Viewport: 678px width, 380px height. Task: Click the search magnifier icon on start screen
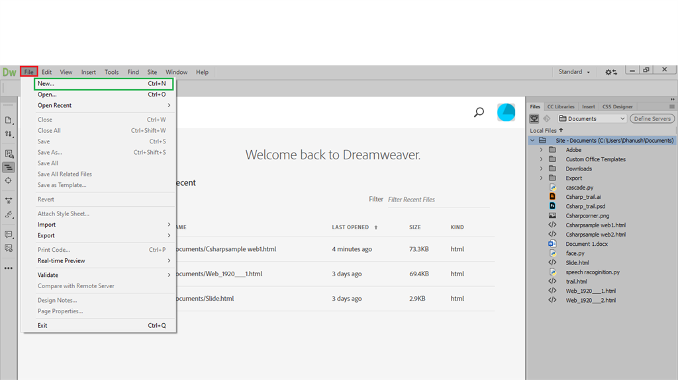[479, 112]
